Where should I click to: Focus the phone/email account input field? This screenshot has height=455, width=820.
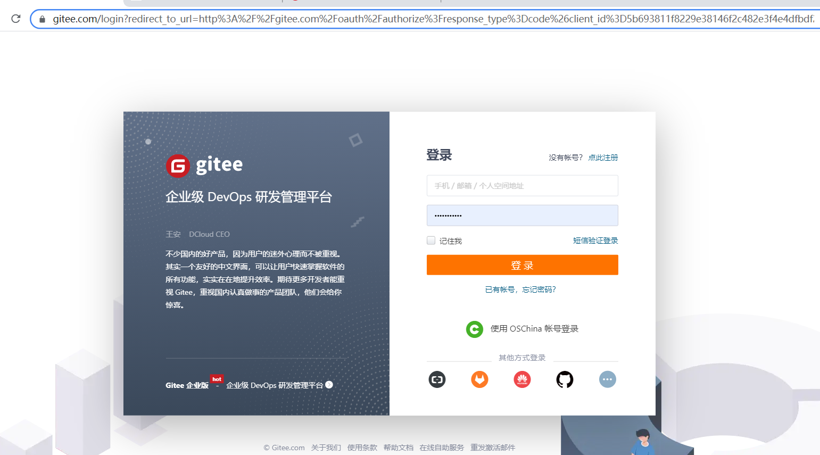[x=522, y=185]
